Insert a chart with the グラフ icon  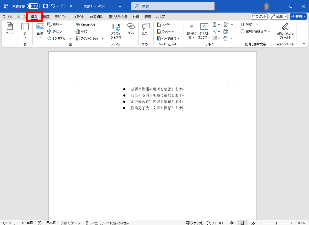tap(82, 32)
